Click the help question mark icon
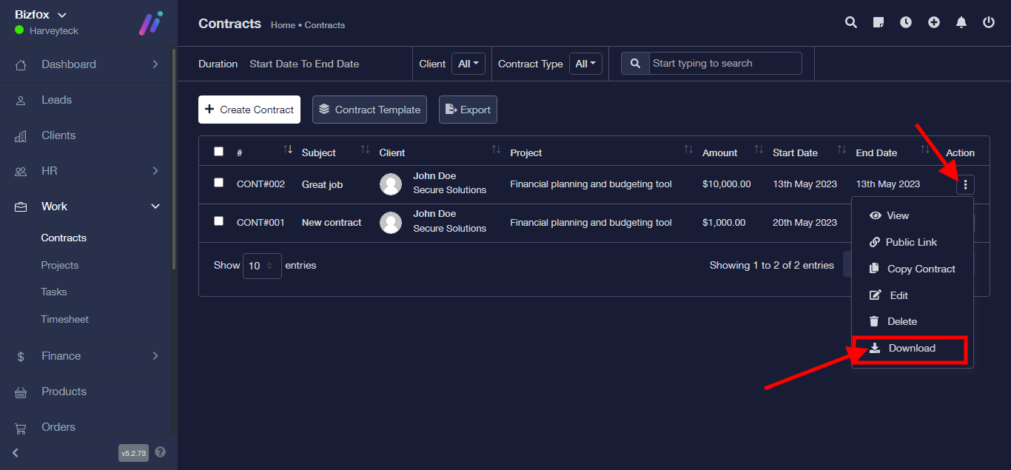Image resolution: width=1011 pixels, height=470 pixels. (161, 452)
